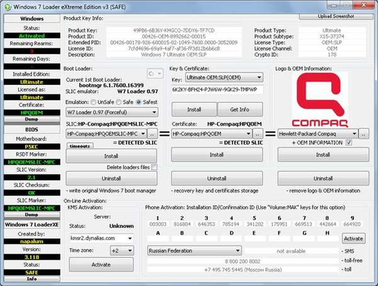Click Uninstall for key and certificates
The image size is (378, 286).
tap(217, 179)
